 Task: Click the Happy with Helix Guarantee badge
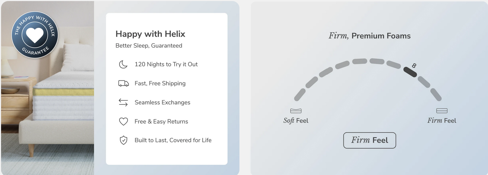point(35,35)
